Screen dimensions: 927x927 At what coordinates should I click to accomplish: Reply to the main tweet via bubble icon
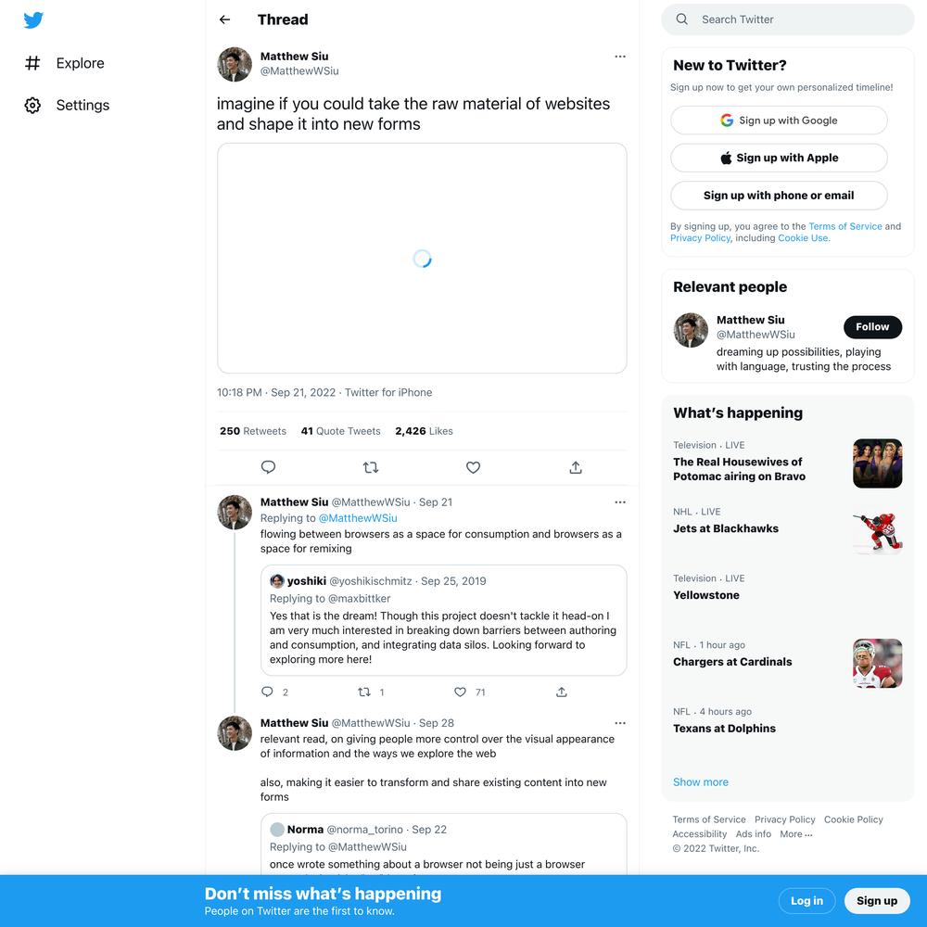pos(268,467)
